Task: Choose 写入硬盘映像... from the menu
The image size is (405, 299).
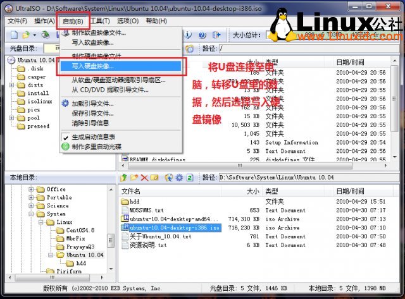Action: (x=121, y=66)
